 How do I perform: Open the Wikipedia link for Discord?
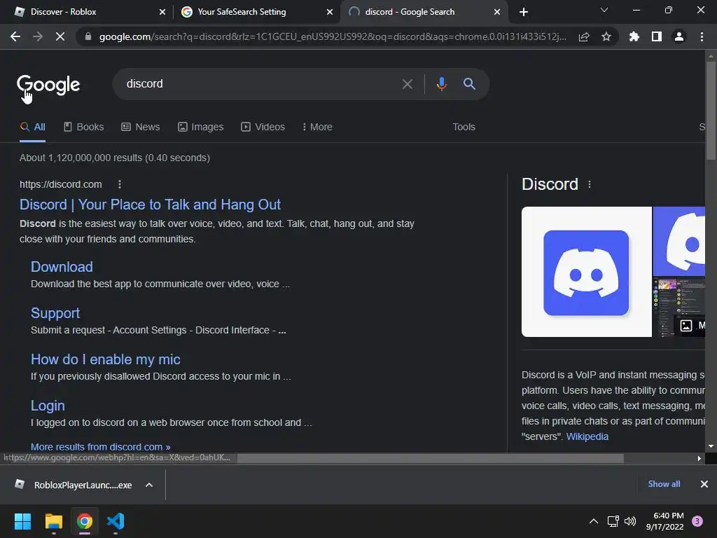click(587, 436)
